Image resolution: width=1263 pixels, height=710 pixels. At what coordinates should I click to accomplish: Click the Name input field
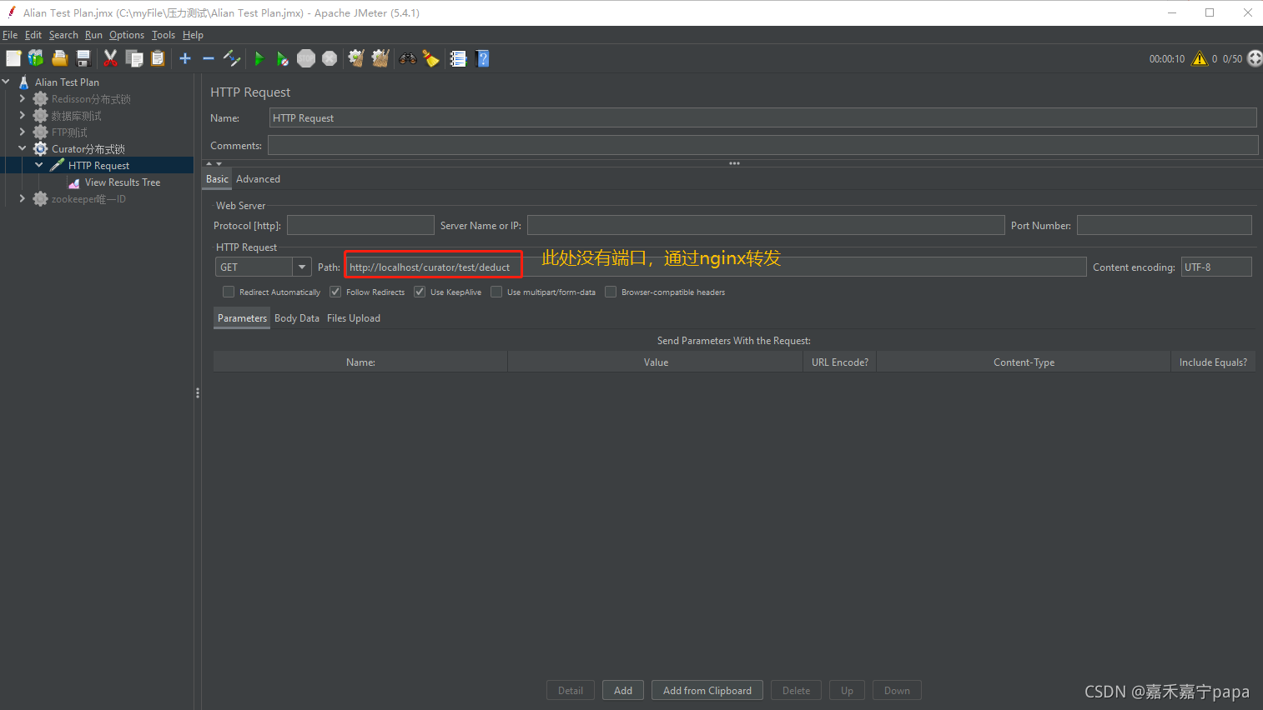(762, 117)
